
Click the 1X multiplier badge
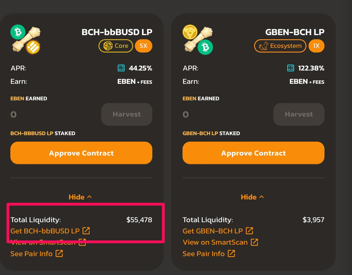316,46
